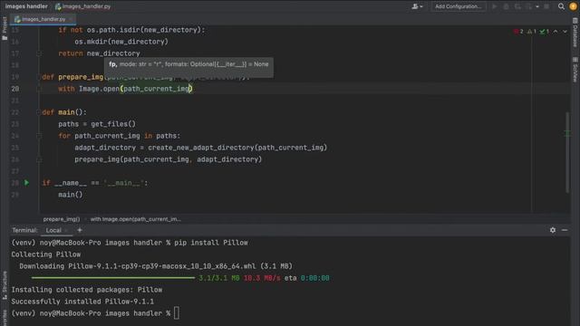Click 'os.mkdir(new_directory)' code line
This screenshot has width=580, height=326.
click(121, 42)
